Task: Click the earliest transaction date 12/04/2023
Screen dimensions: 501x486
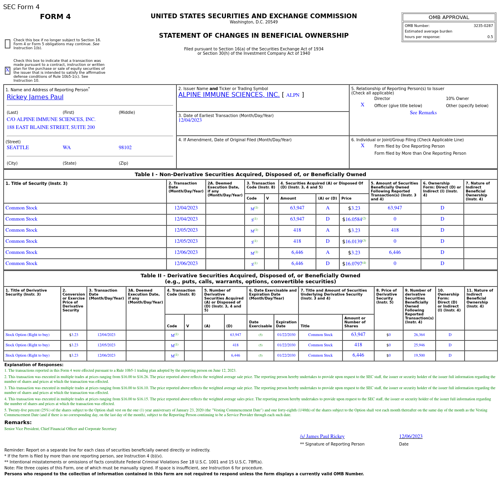Action: tap(190, 120)
